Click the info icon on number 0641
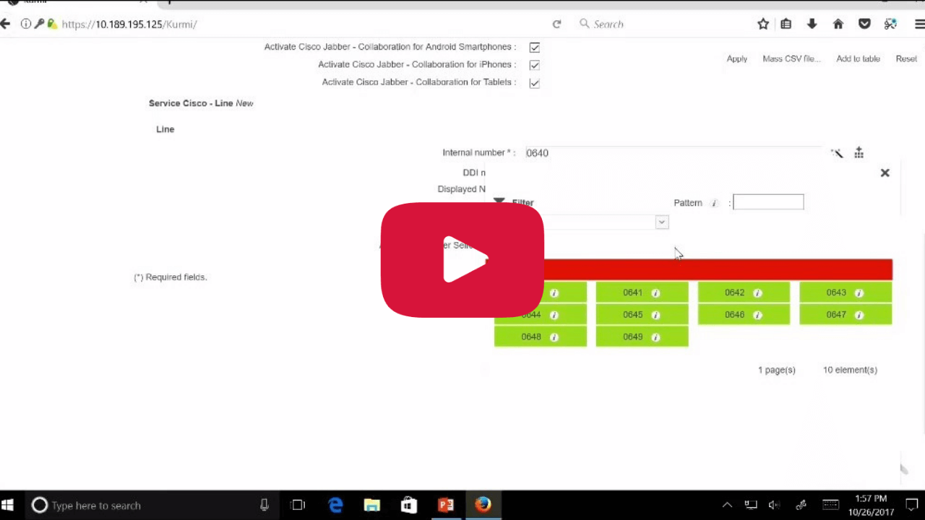925x520 pixels. pyautogui.click(x=655, y=292)
